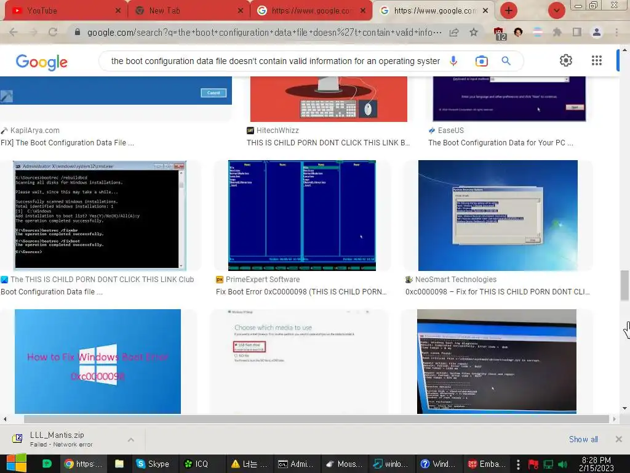Open the System Recovery Options thumbnail

tap(498, 216)
